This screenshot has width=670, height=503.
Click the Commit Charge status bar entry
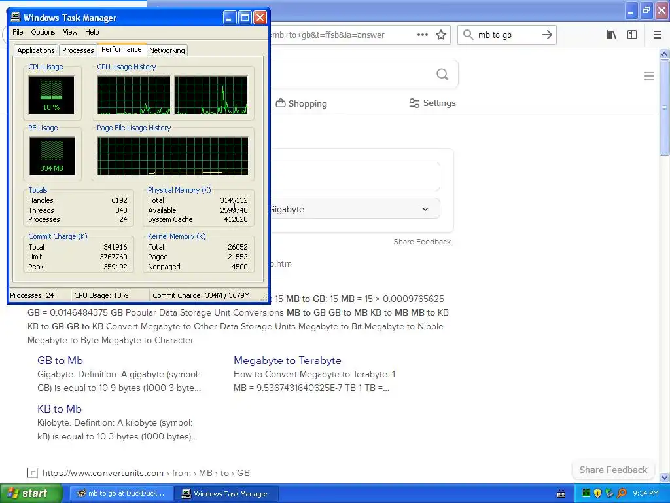pos(205,295)
